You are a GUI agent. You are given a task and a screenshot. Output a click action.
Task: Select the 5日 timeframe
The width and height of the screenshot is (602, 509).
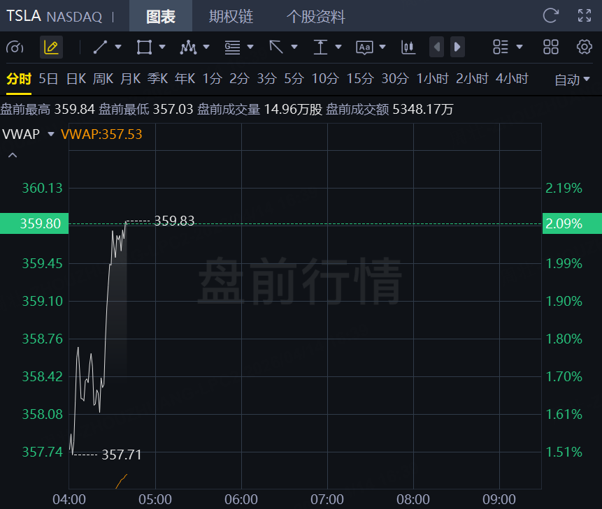coord(48,79)
